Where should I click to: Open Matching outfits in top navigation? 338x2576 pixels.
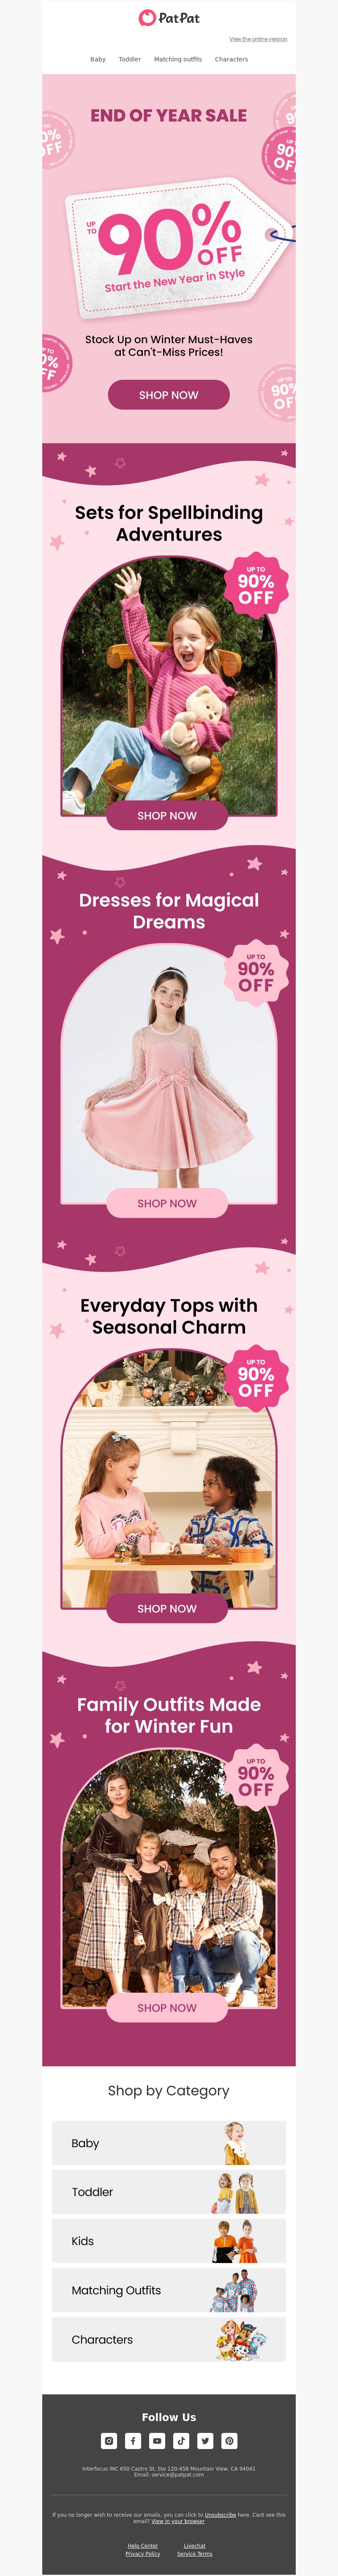177,59
